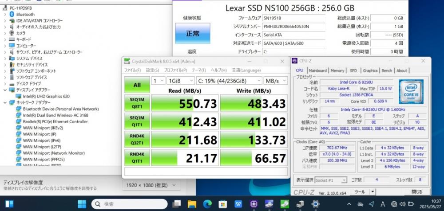Viewport: 444px width, 211px height.
Task: Open the MB/s unit dropdown
Action: click(x=276, y=81)
